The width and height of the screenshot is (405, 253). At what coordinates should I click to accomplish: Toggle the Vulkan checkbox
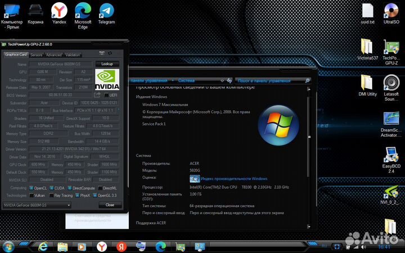tap(31, 196)
